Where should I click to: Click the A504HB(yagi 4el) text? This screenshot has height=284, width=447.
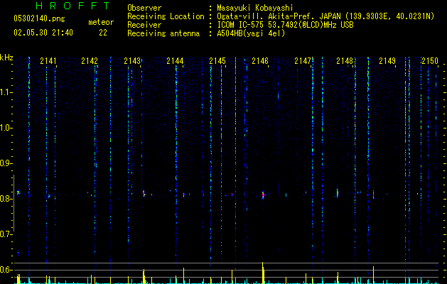(x=251, y=33)
